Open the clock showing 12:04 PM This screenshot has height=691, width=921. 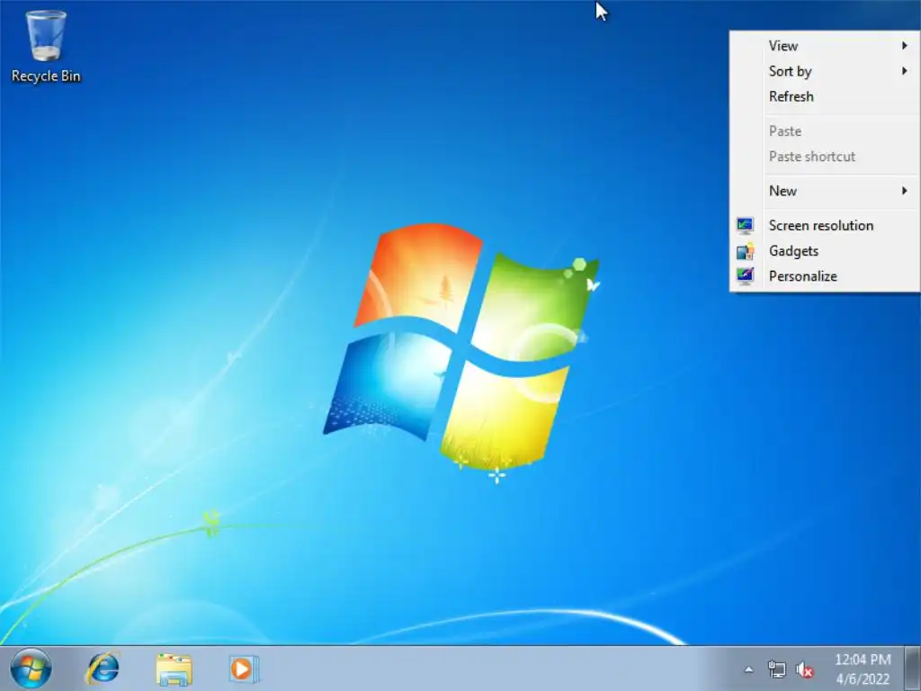(x=863, y=669)
